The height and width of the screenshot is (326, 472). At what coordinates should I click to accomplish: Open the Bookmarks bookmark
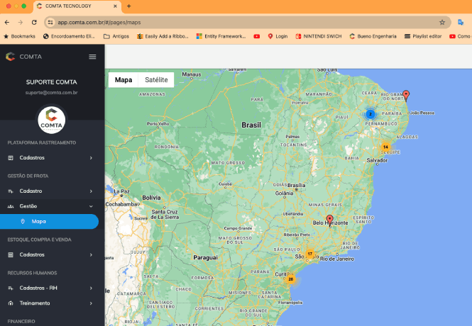(19, 36)
